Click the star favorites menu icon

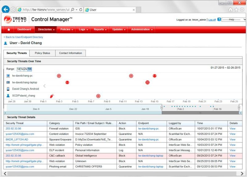9,30
